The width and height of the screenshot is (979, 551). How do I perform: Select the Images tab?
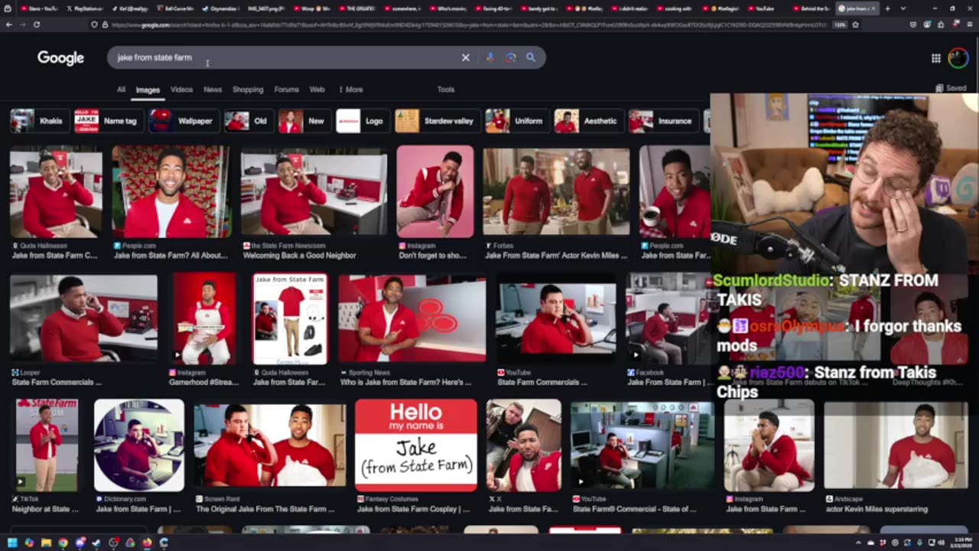[148, 90]
